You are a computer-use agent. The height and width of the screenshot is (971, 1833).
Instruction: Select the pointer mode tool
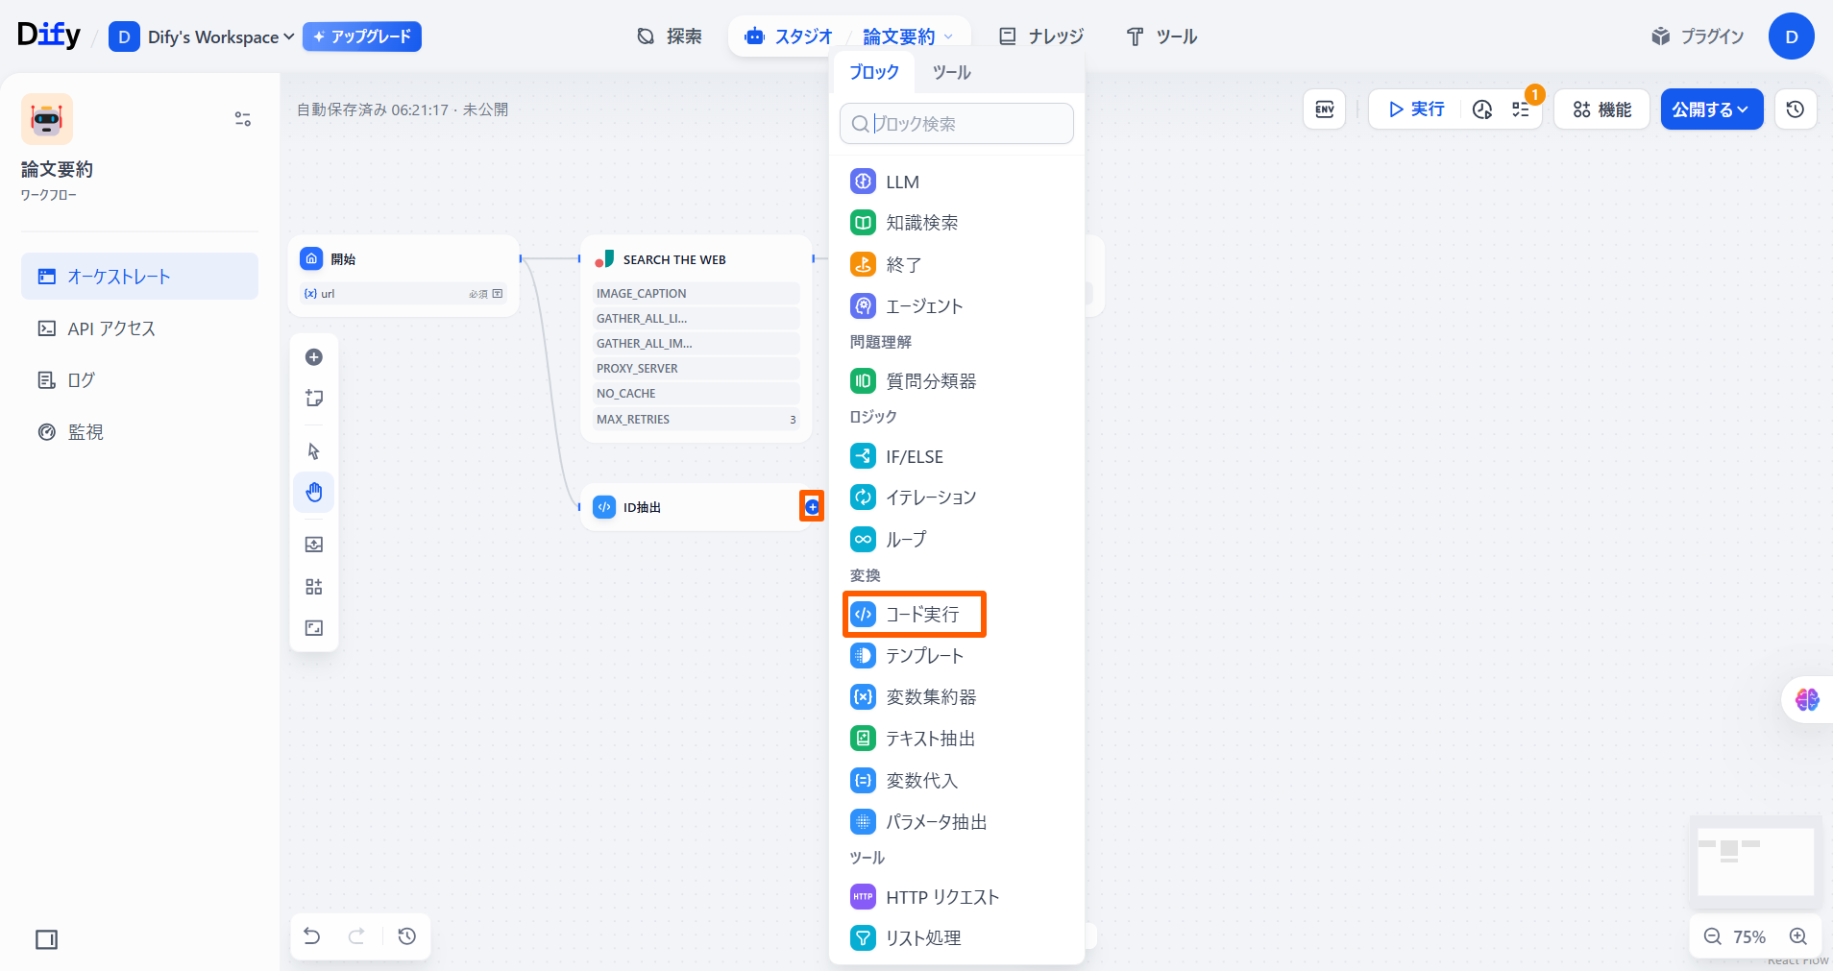click(x=314, y=451)
